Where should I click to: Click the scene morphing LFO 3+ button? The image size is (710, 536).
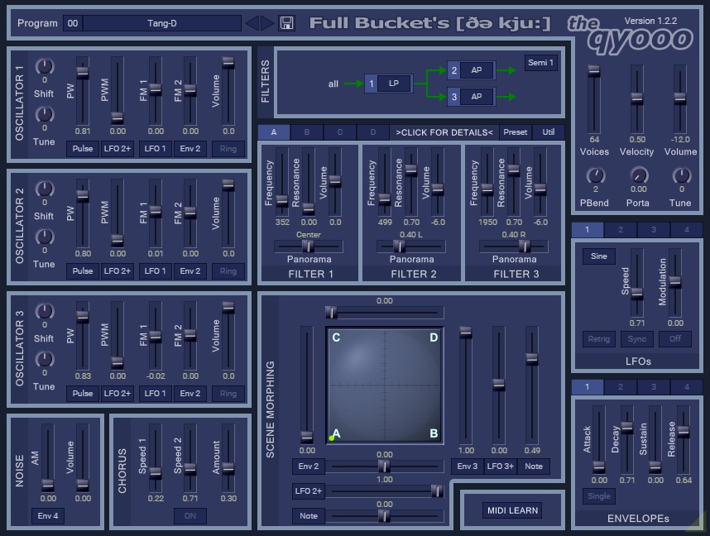tap(501, 467)
